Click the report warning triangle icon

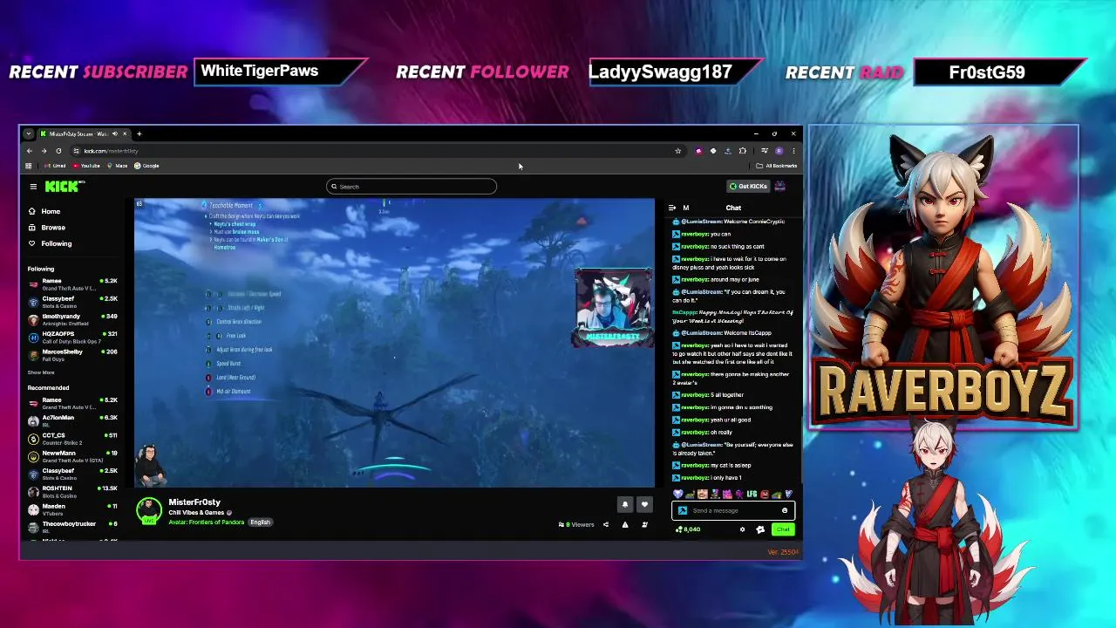click(x=625, y=524)
